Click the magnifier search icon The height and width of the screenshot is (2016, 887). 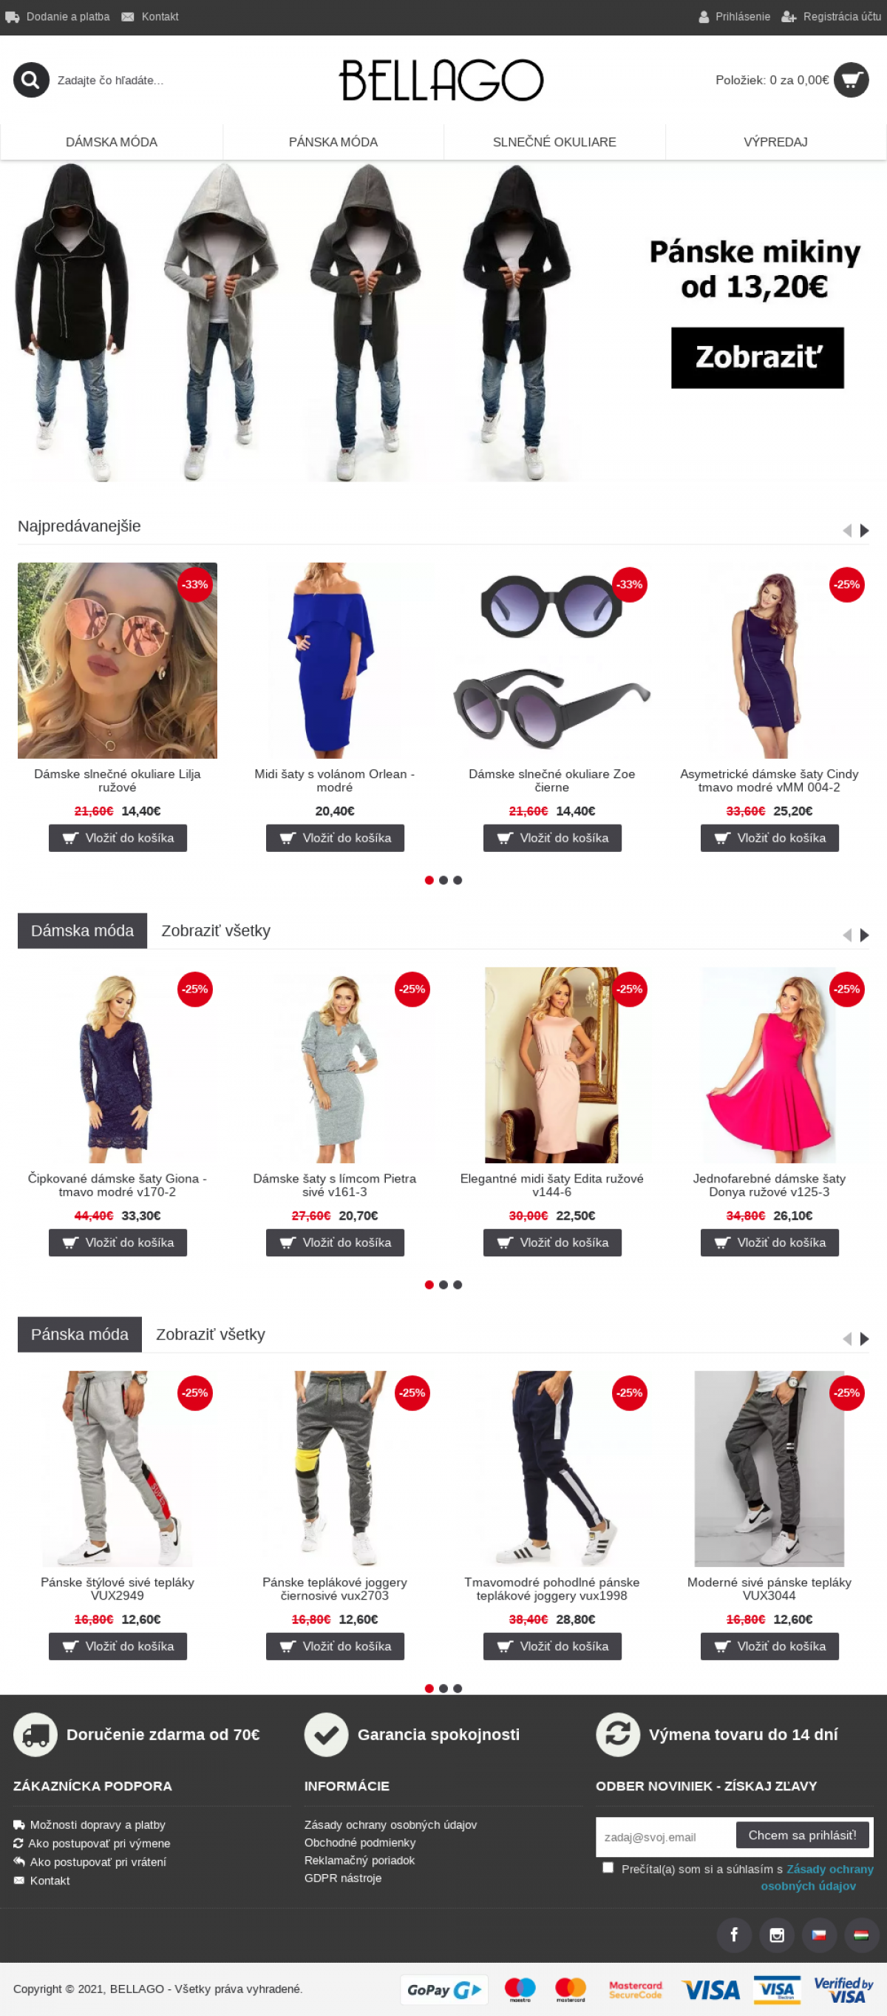click(x=31, y=80)
